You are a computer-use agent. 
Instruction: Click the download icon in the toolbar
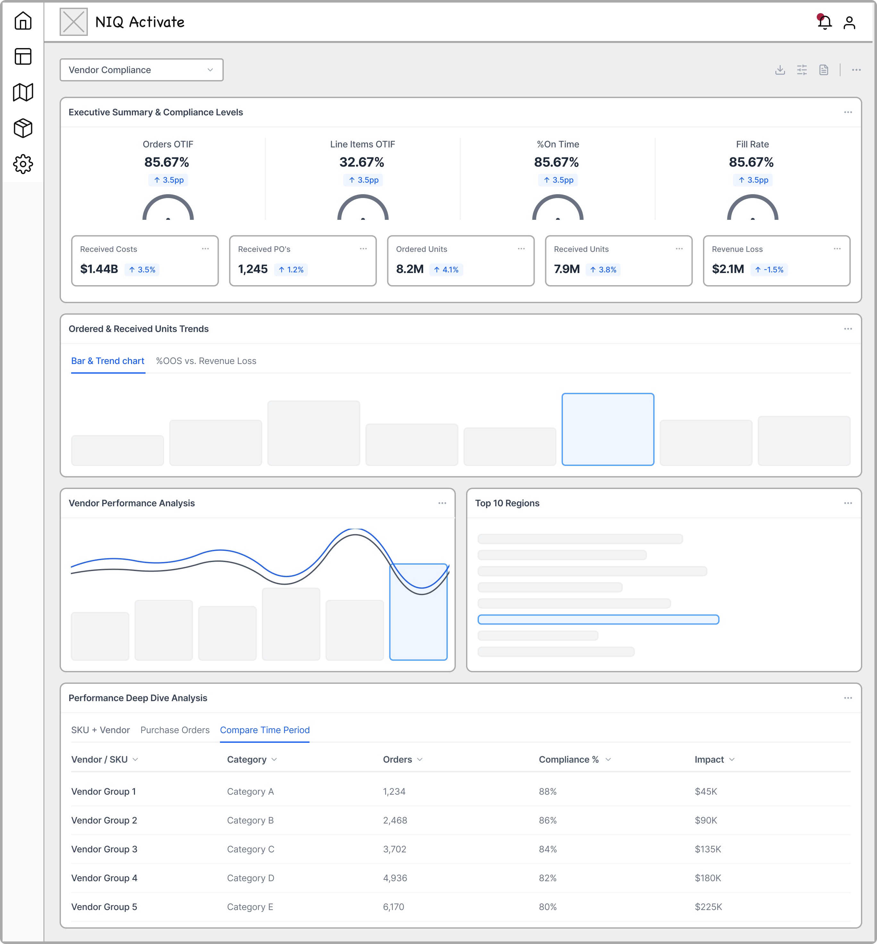point(780,70)
